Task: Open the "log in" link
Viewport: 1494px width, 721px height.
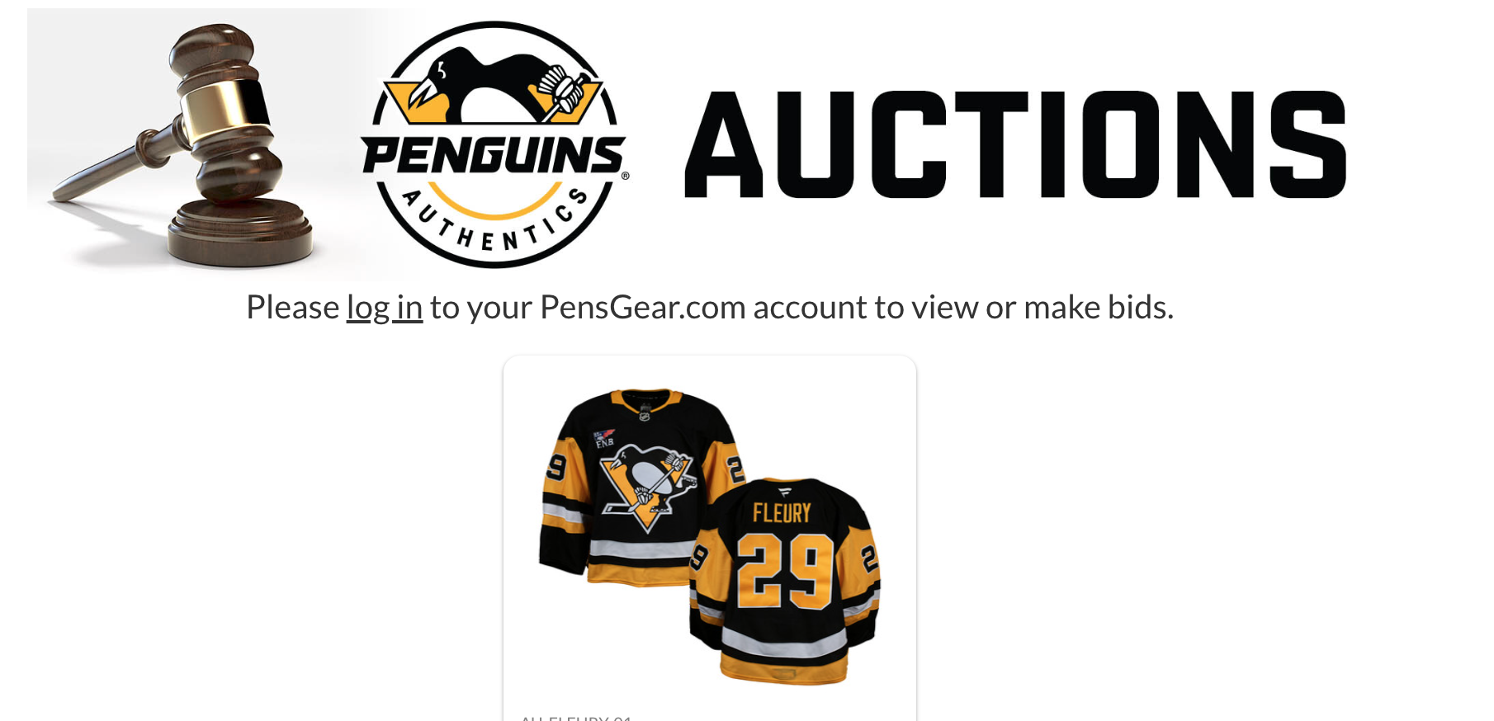Action: coord(385,307)
